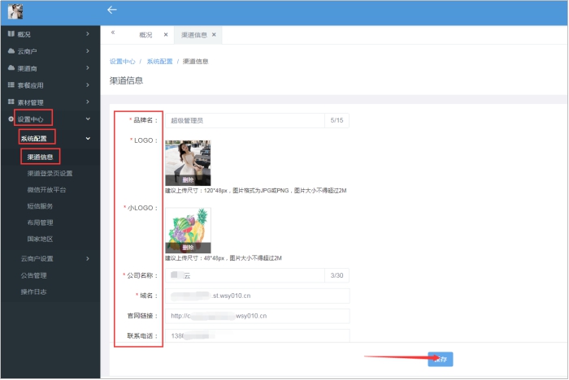This screenshot has width=569, height=380.
Task: Open 渠道登录页设置 in the sidebar
Action: 50,173
